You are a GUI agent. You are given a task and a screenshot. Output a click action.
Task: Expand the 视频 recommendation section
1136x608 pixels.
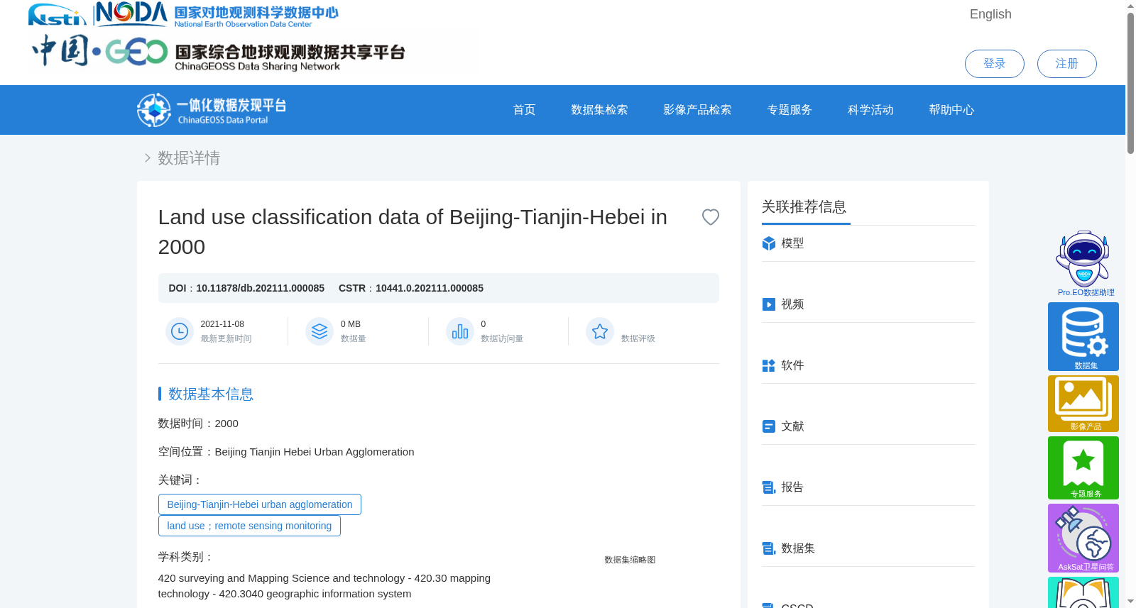pyautogui.click(x=868, y=304)
